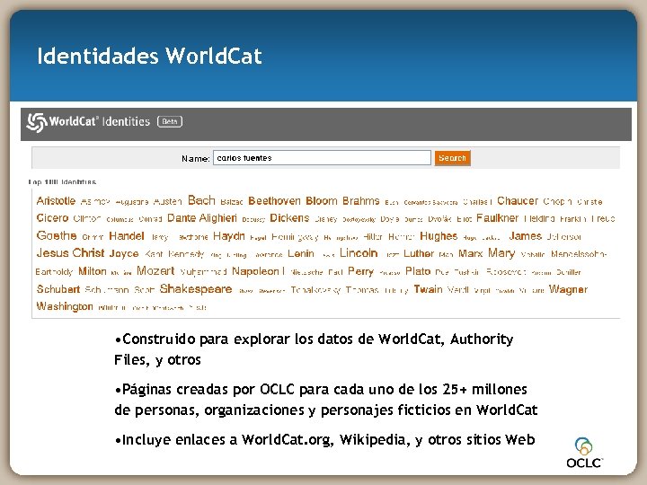
Task: Click the orange Search button
Action: pyautogui.click(x=452, y=158)
